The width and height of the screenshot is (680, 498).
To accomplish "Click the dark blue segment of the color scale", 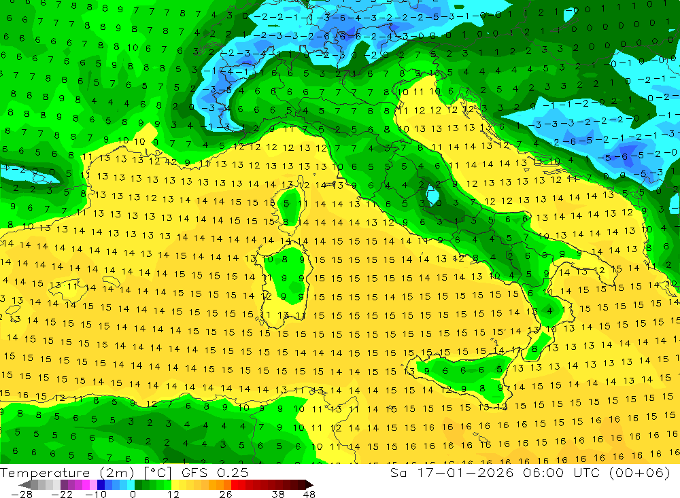I will tap(101, 484).
